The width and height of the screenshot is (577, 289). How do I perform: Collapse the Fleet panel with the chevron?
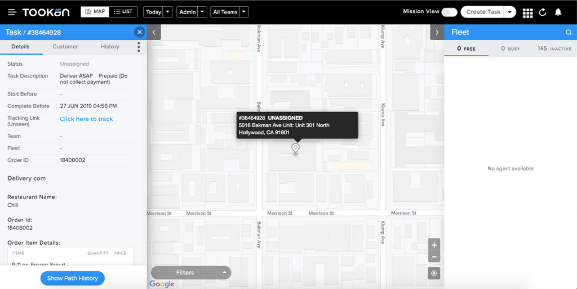pyautogui.click(x=437, y=32)
